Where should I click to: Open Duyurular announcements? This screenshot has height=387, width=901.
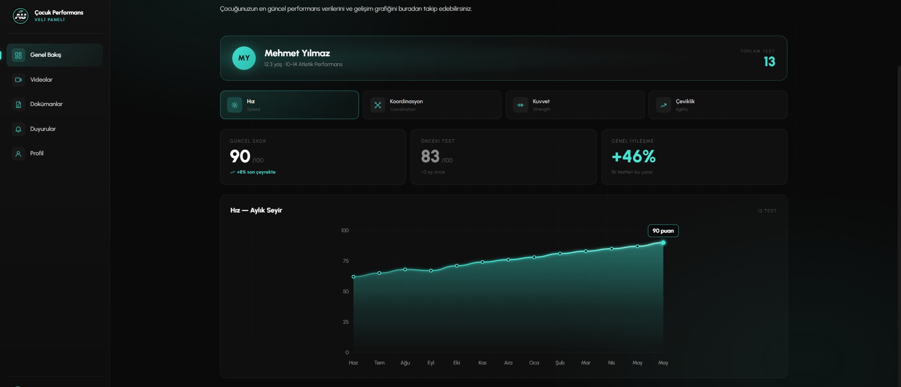(54, 129)
